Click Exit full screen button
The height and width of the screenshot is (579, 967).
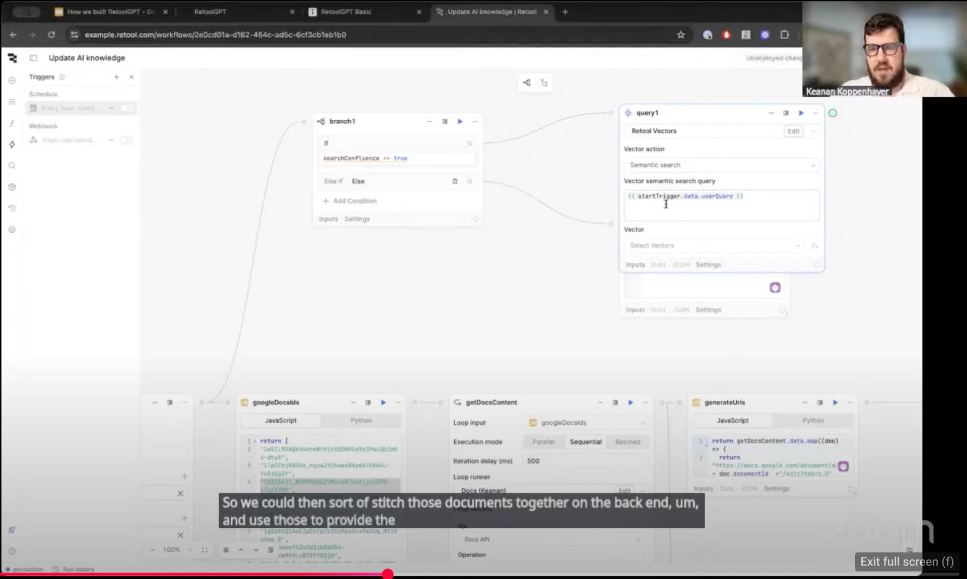point(906,562)
